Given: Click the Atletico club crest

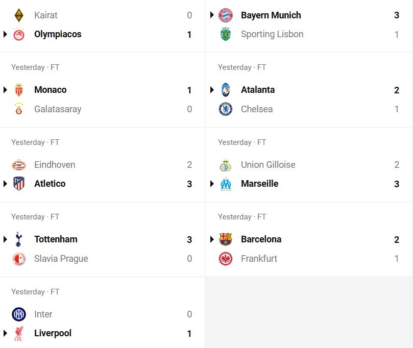Looking at the screenshot, I should (x=19, y=184).
